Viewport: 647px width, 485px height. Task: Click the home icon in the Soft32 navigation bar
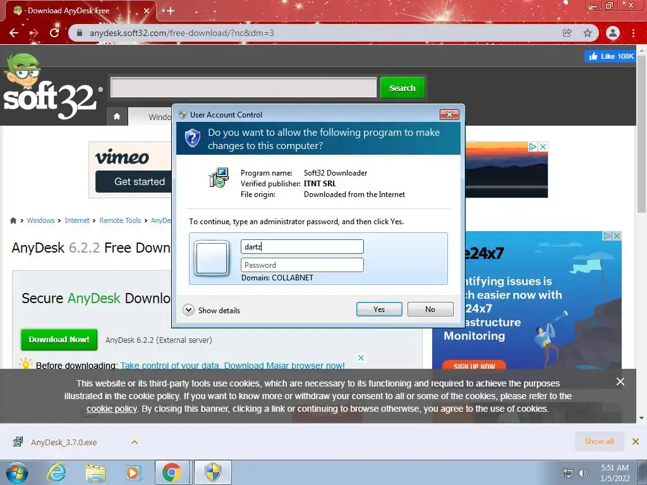tap(117, 116)
